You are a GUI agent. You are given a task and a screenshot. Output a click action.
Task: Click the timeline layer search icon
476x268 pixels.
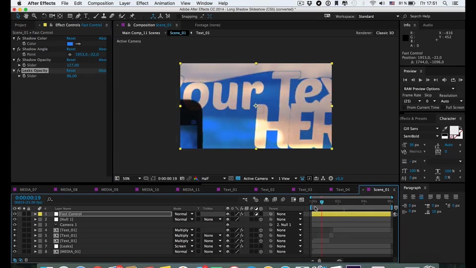pos(50,200)
